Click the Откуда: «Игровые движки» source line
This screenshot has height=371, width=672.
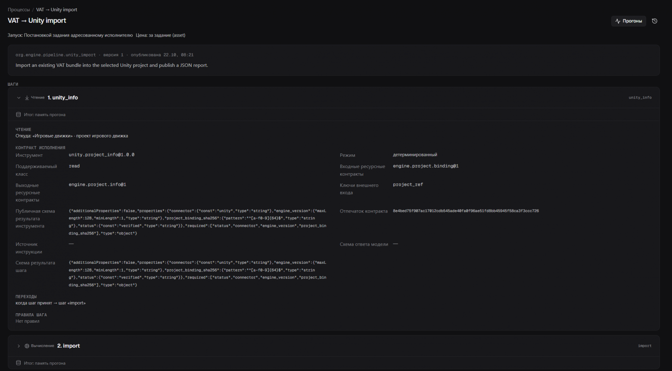72,136
